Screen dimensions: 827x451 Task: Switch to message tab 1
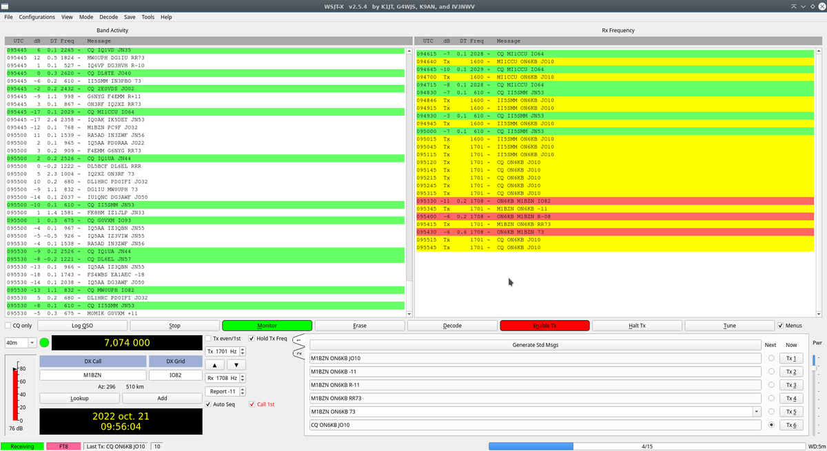(x=298, y=339)
